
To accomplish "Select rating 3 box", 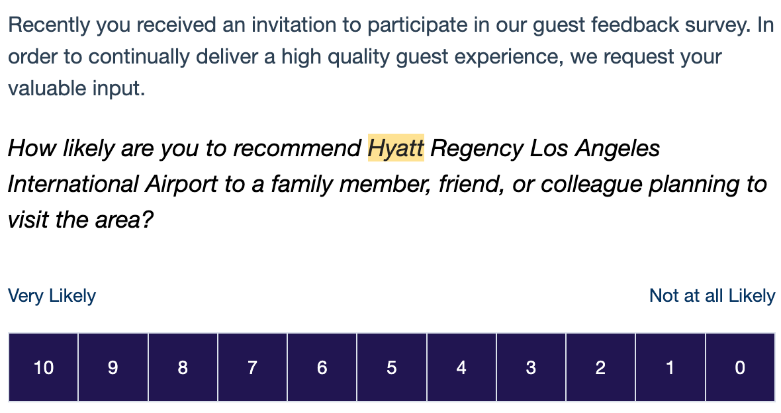I will (x=531, y=367).
